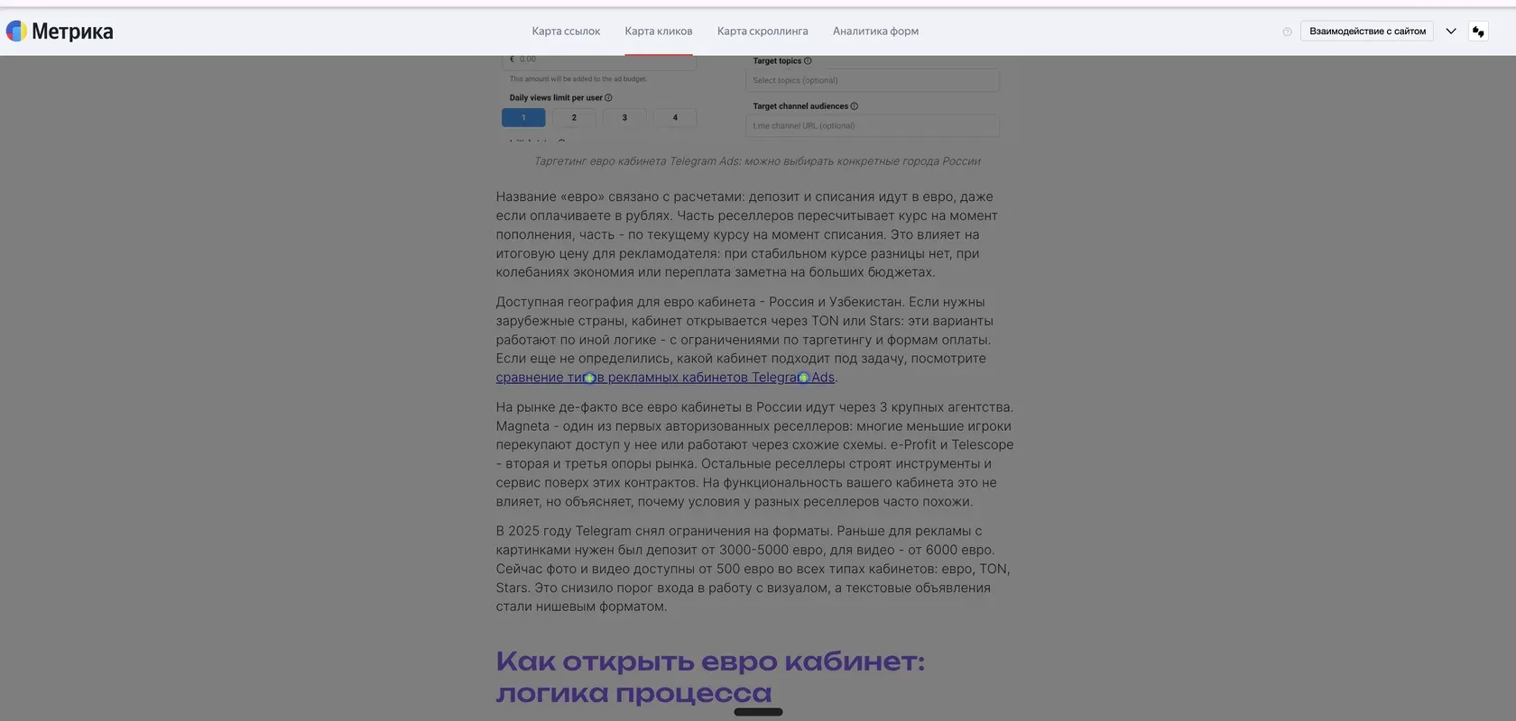The height and width of the screenshot is (721, 1516).
Task: Click the Yandex Metrica logo
Action: [60, 32]
